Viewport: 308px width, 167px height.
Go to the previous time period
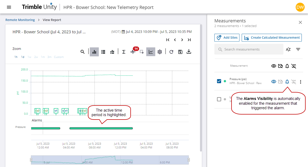click(175, 40)
